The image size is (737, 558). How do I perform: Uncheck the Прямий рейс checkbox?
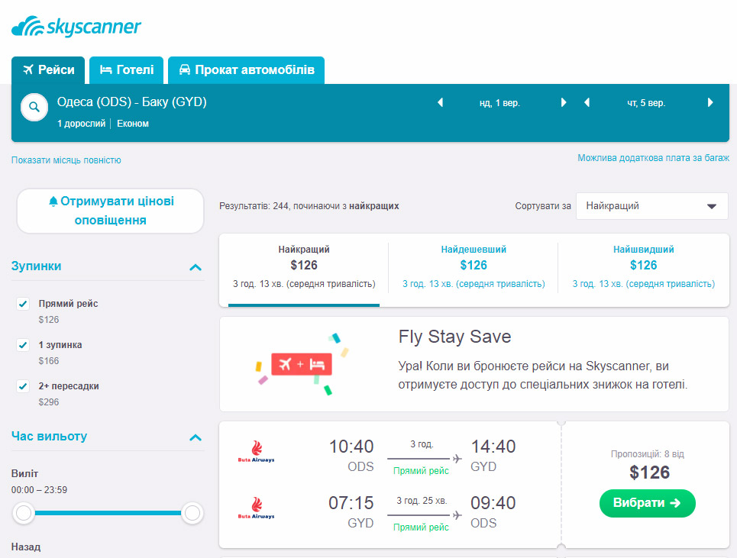(x=23, y=304)
